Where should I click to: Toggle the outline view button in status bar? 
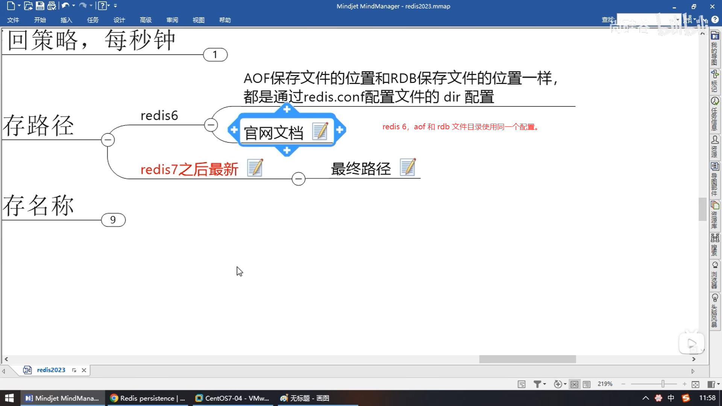tap(587, 384)
